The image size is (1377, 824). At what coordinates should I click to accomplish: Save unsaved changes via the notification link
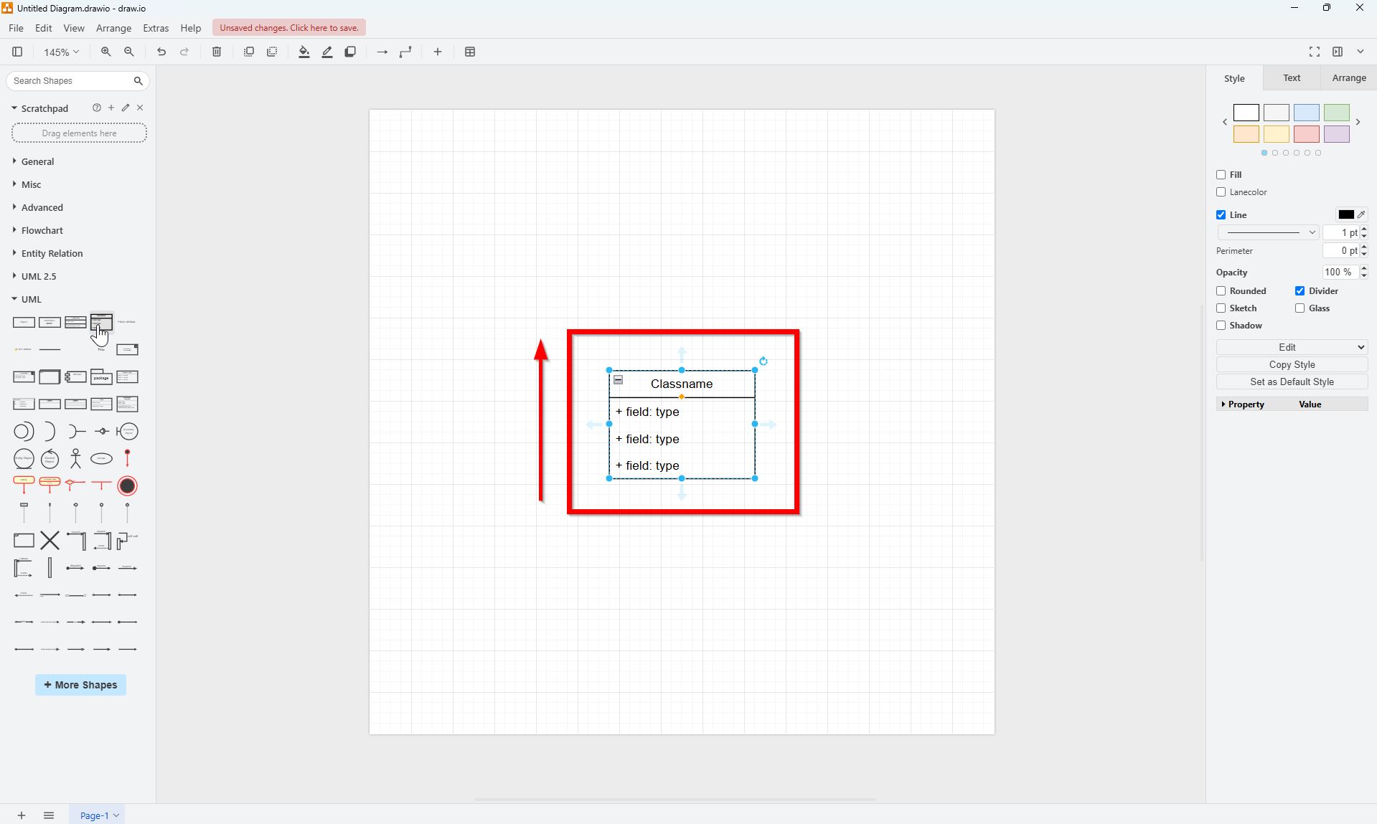click(288, 27)
